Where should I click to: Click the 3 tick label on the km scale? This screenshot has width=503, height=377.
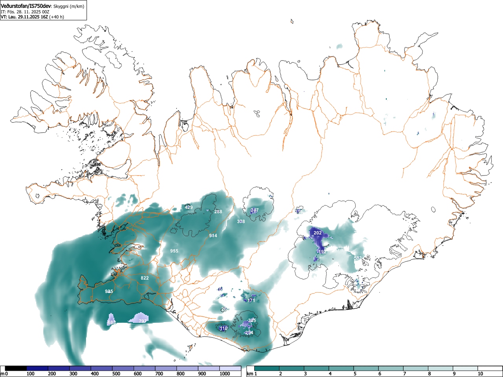coord(305,374)
